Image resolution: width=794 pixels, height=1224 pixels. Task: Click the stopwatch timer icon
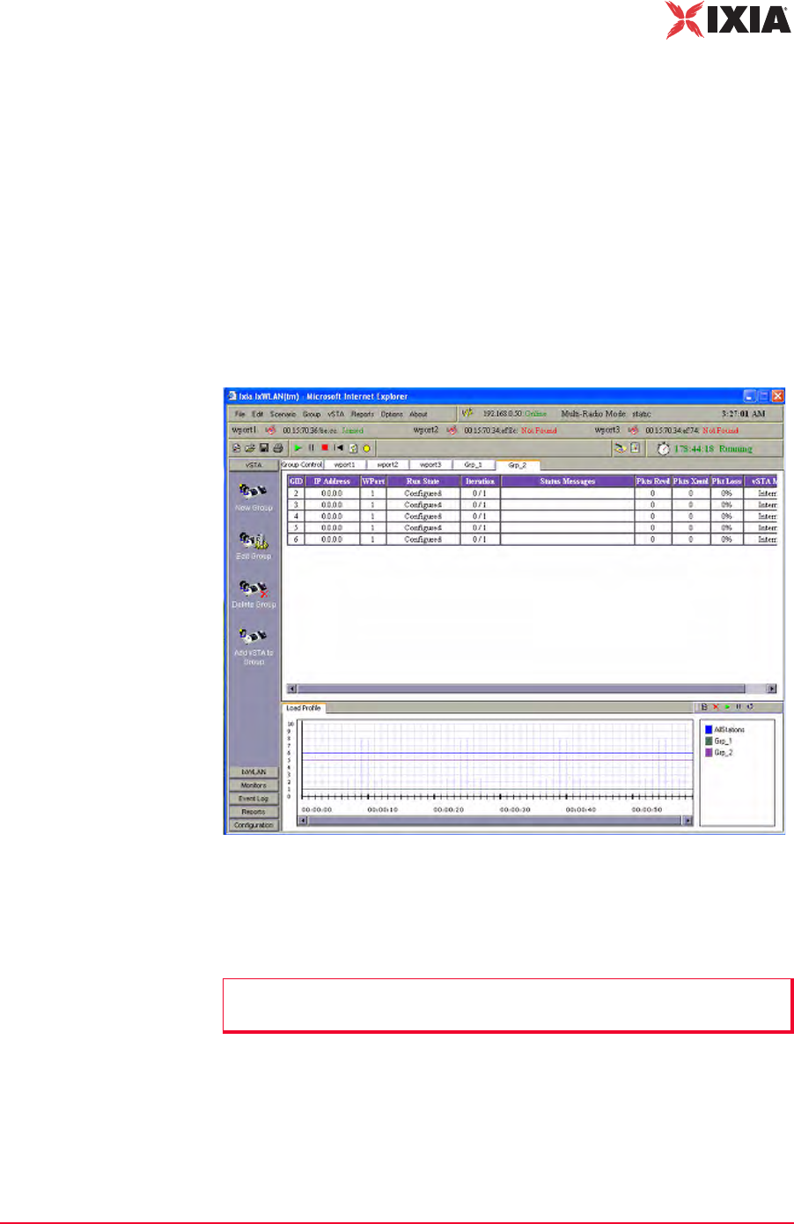663,448
